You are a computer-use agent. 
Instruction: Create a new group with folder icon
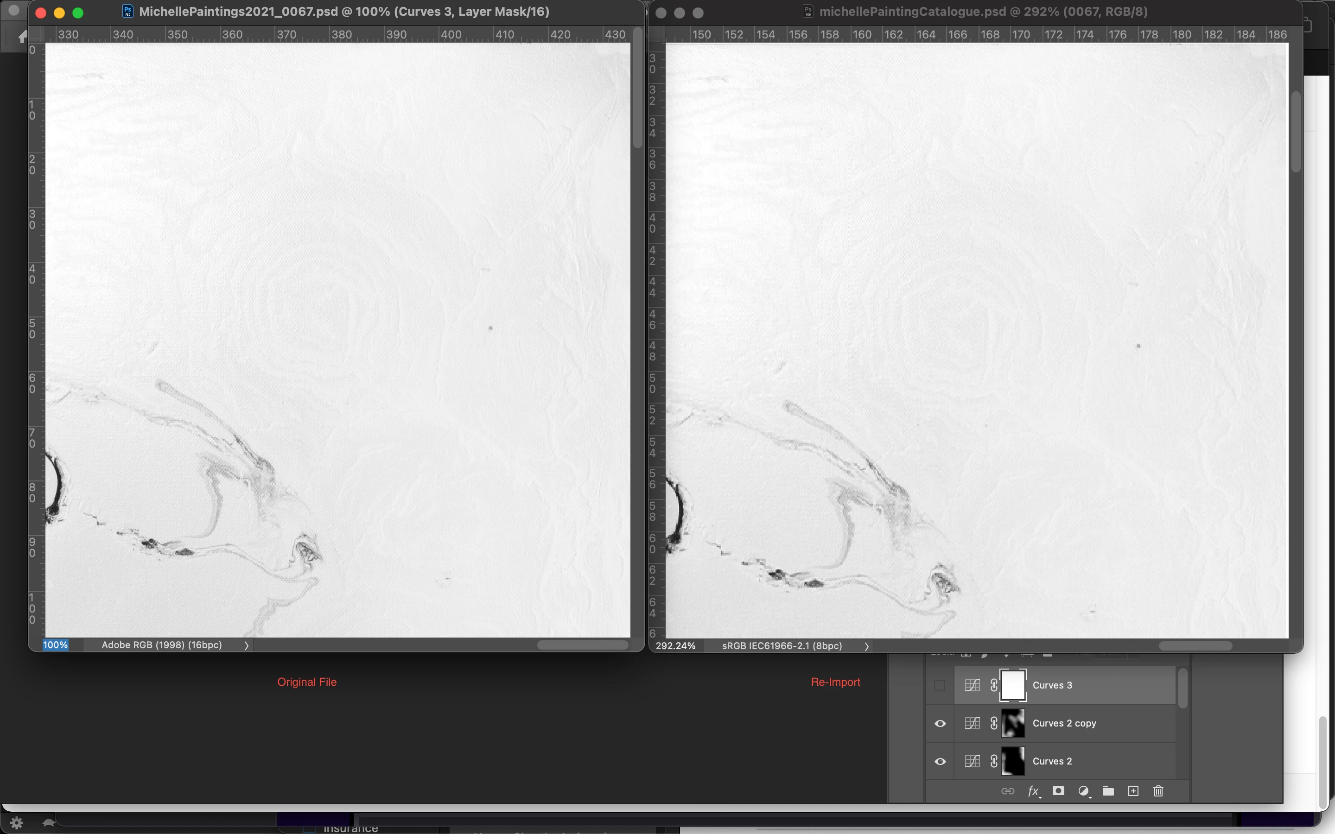(1108, 791)
